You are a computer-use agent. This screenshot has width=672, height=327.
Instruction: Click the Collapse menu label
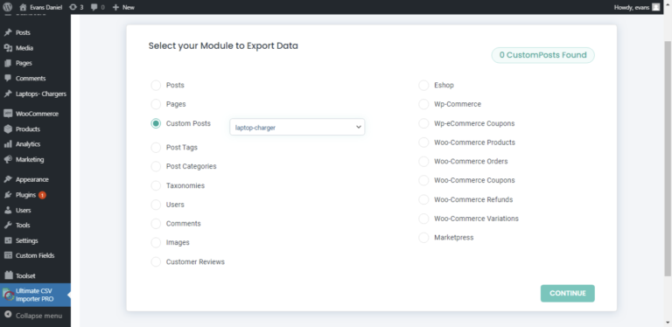[39, 316]
